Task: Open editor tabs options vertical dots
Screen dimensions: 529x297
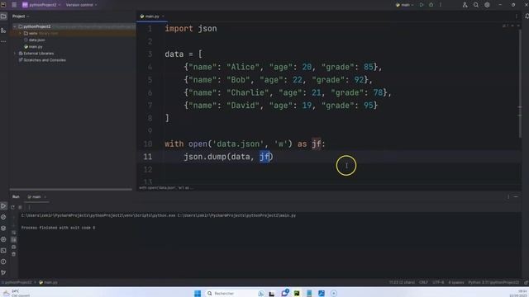Action: pos(516,16)
